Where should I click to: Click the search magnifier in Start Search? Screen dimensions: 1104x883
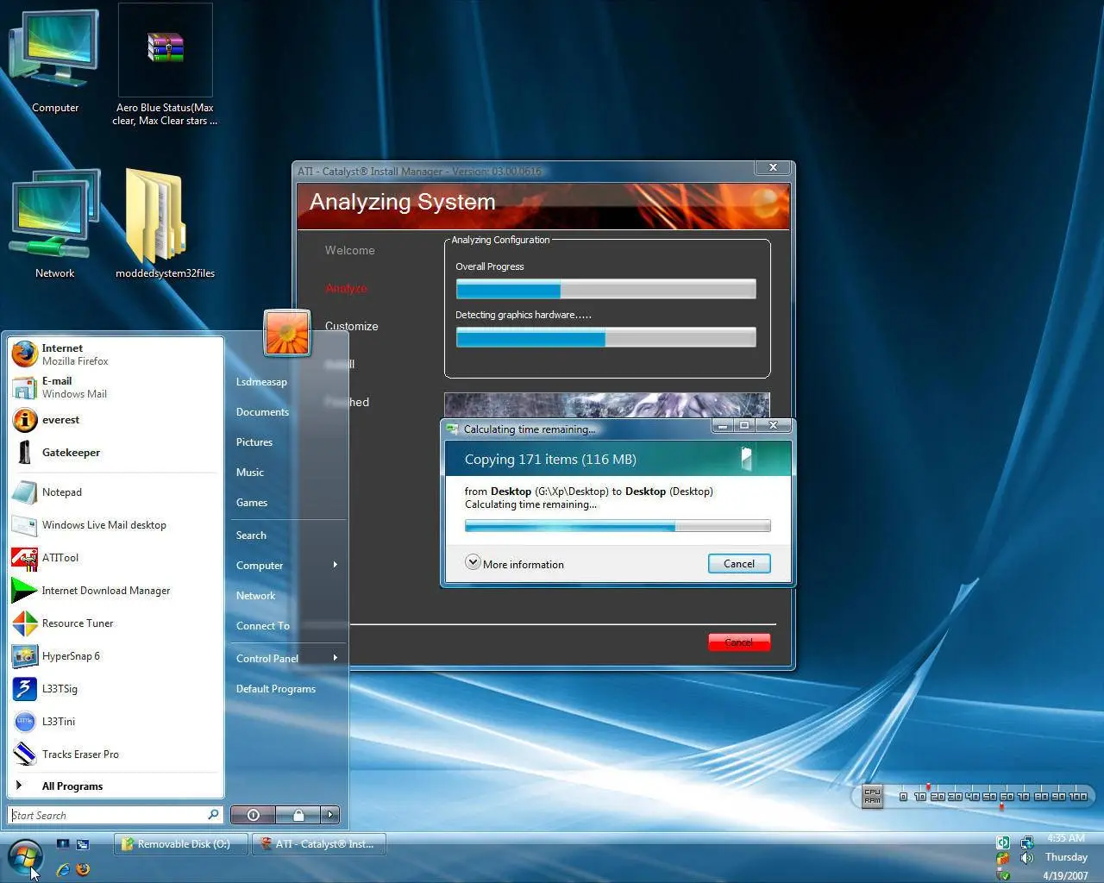coord(213,815)
